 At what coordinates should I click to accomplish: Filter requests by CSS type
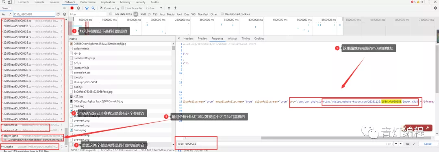[x=155, y=14]
